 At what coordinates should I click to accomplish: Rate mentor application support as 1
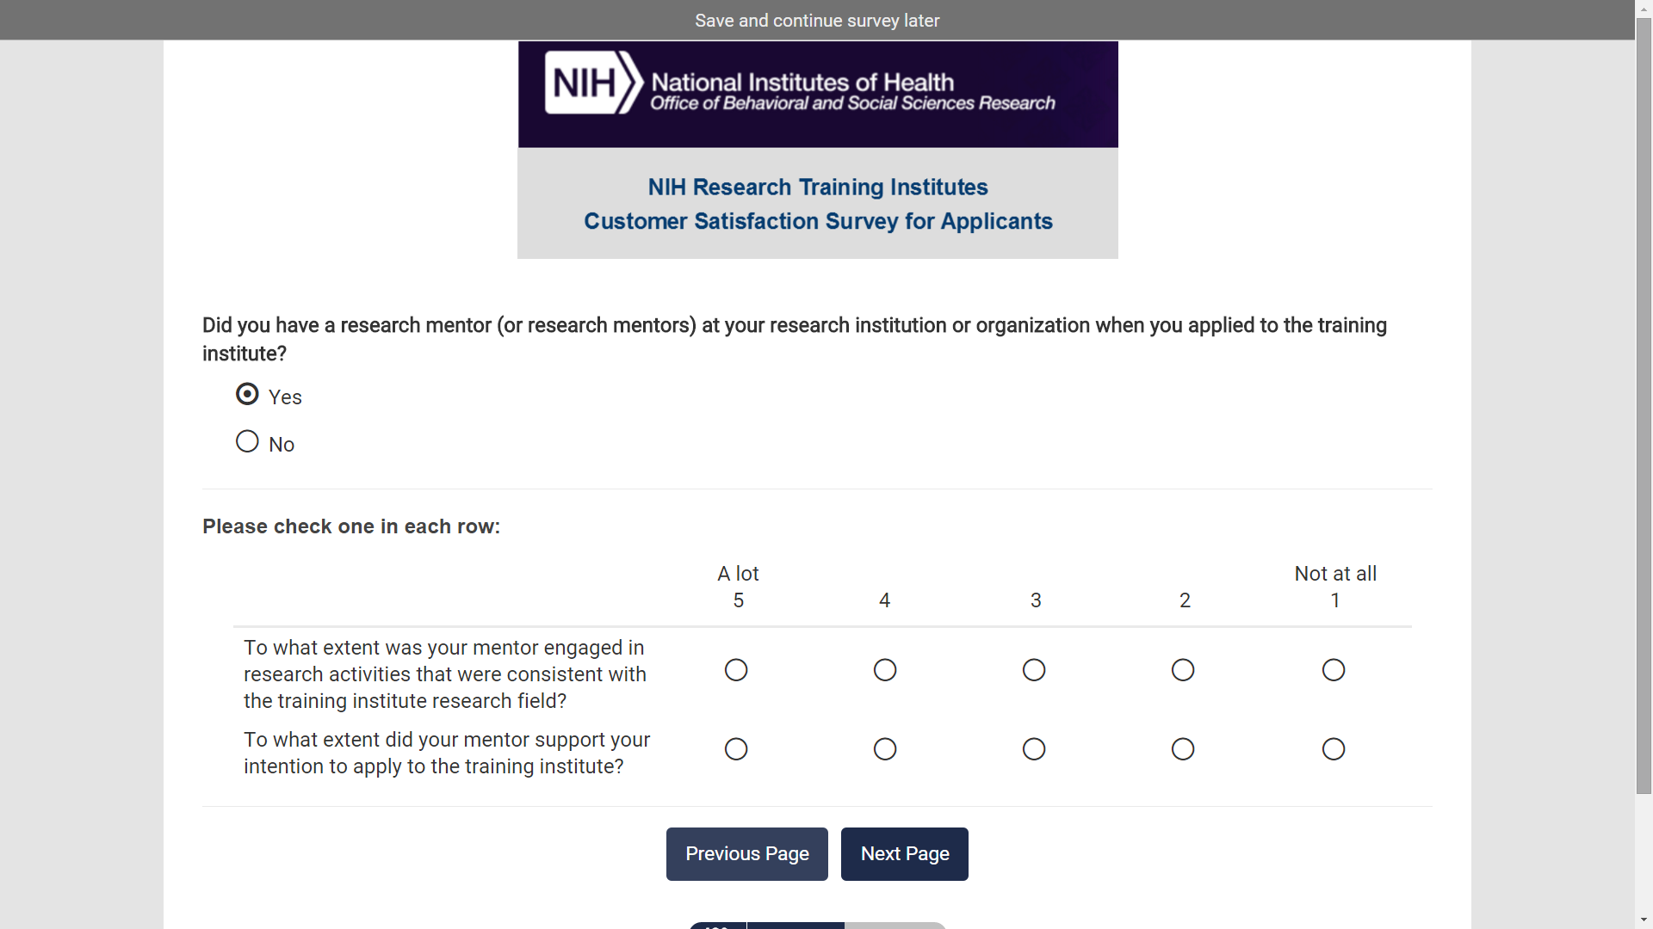pos(1334,749)
